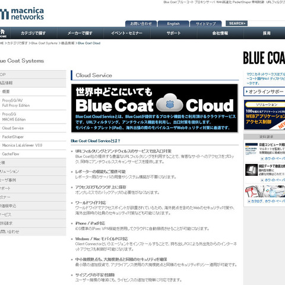
Task: Click the 日経コンピュータ whitepaper thumbnail
Action: tap(251, 148)
